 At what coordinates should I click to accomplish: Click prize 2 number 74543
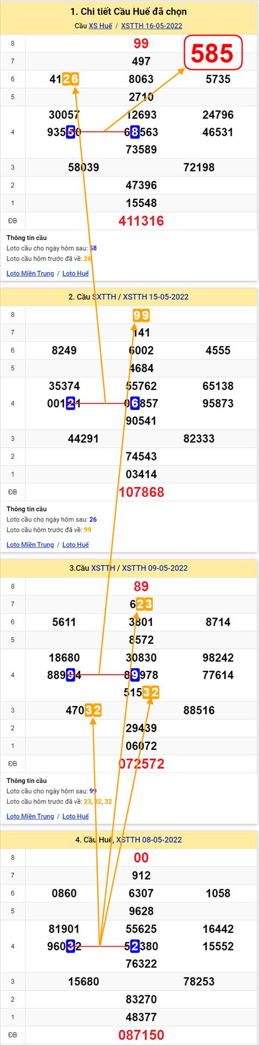pos(141,457)
